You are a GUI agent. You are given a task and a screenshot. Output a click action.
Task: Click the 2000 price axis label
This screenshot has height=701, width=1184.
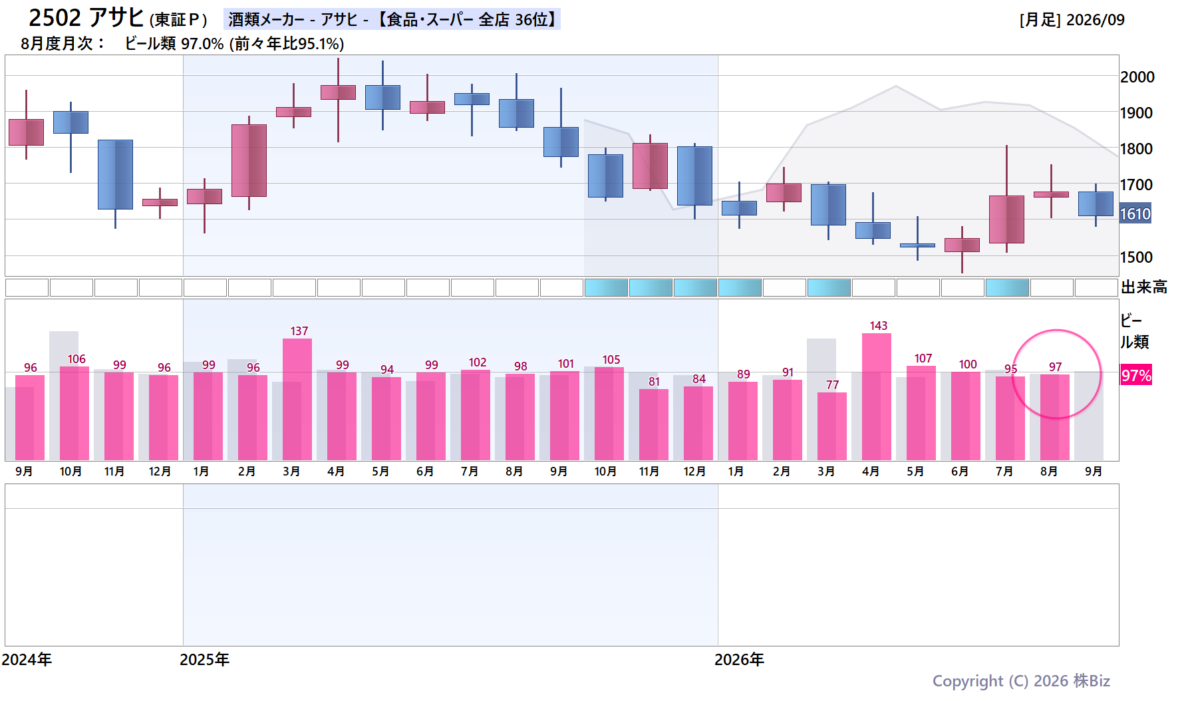[x=1137, y=76]
